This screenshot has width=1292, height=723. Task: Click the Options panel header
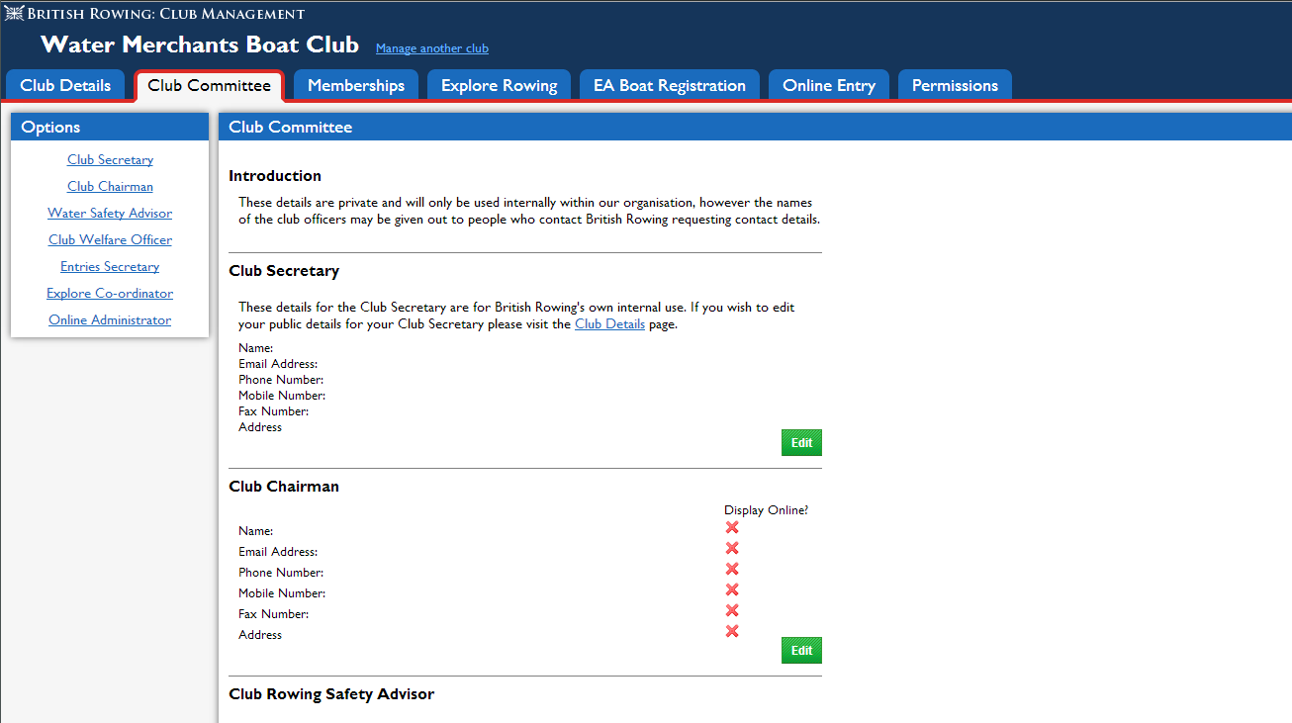[x=110, y=127]
